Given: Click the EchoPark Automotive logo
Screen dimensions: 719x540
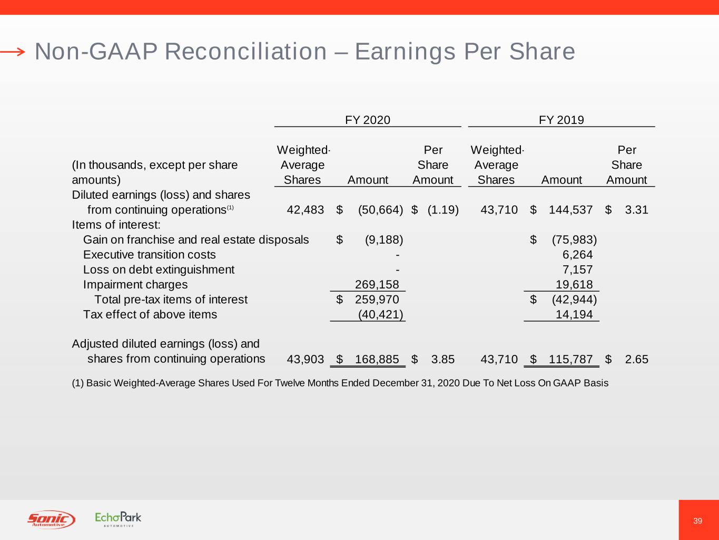Looking at the screenshot, I should (x=118, y=519).
